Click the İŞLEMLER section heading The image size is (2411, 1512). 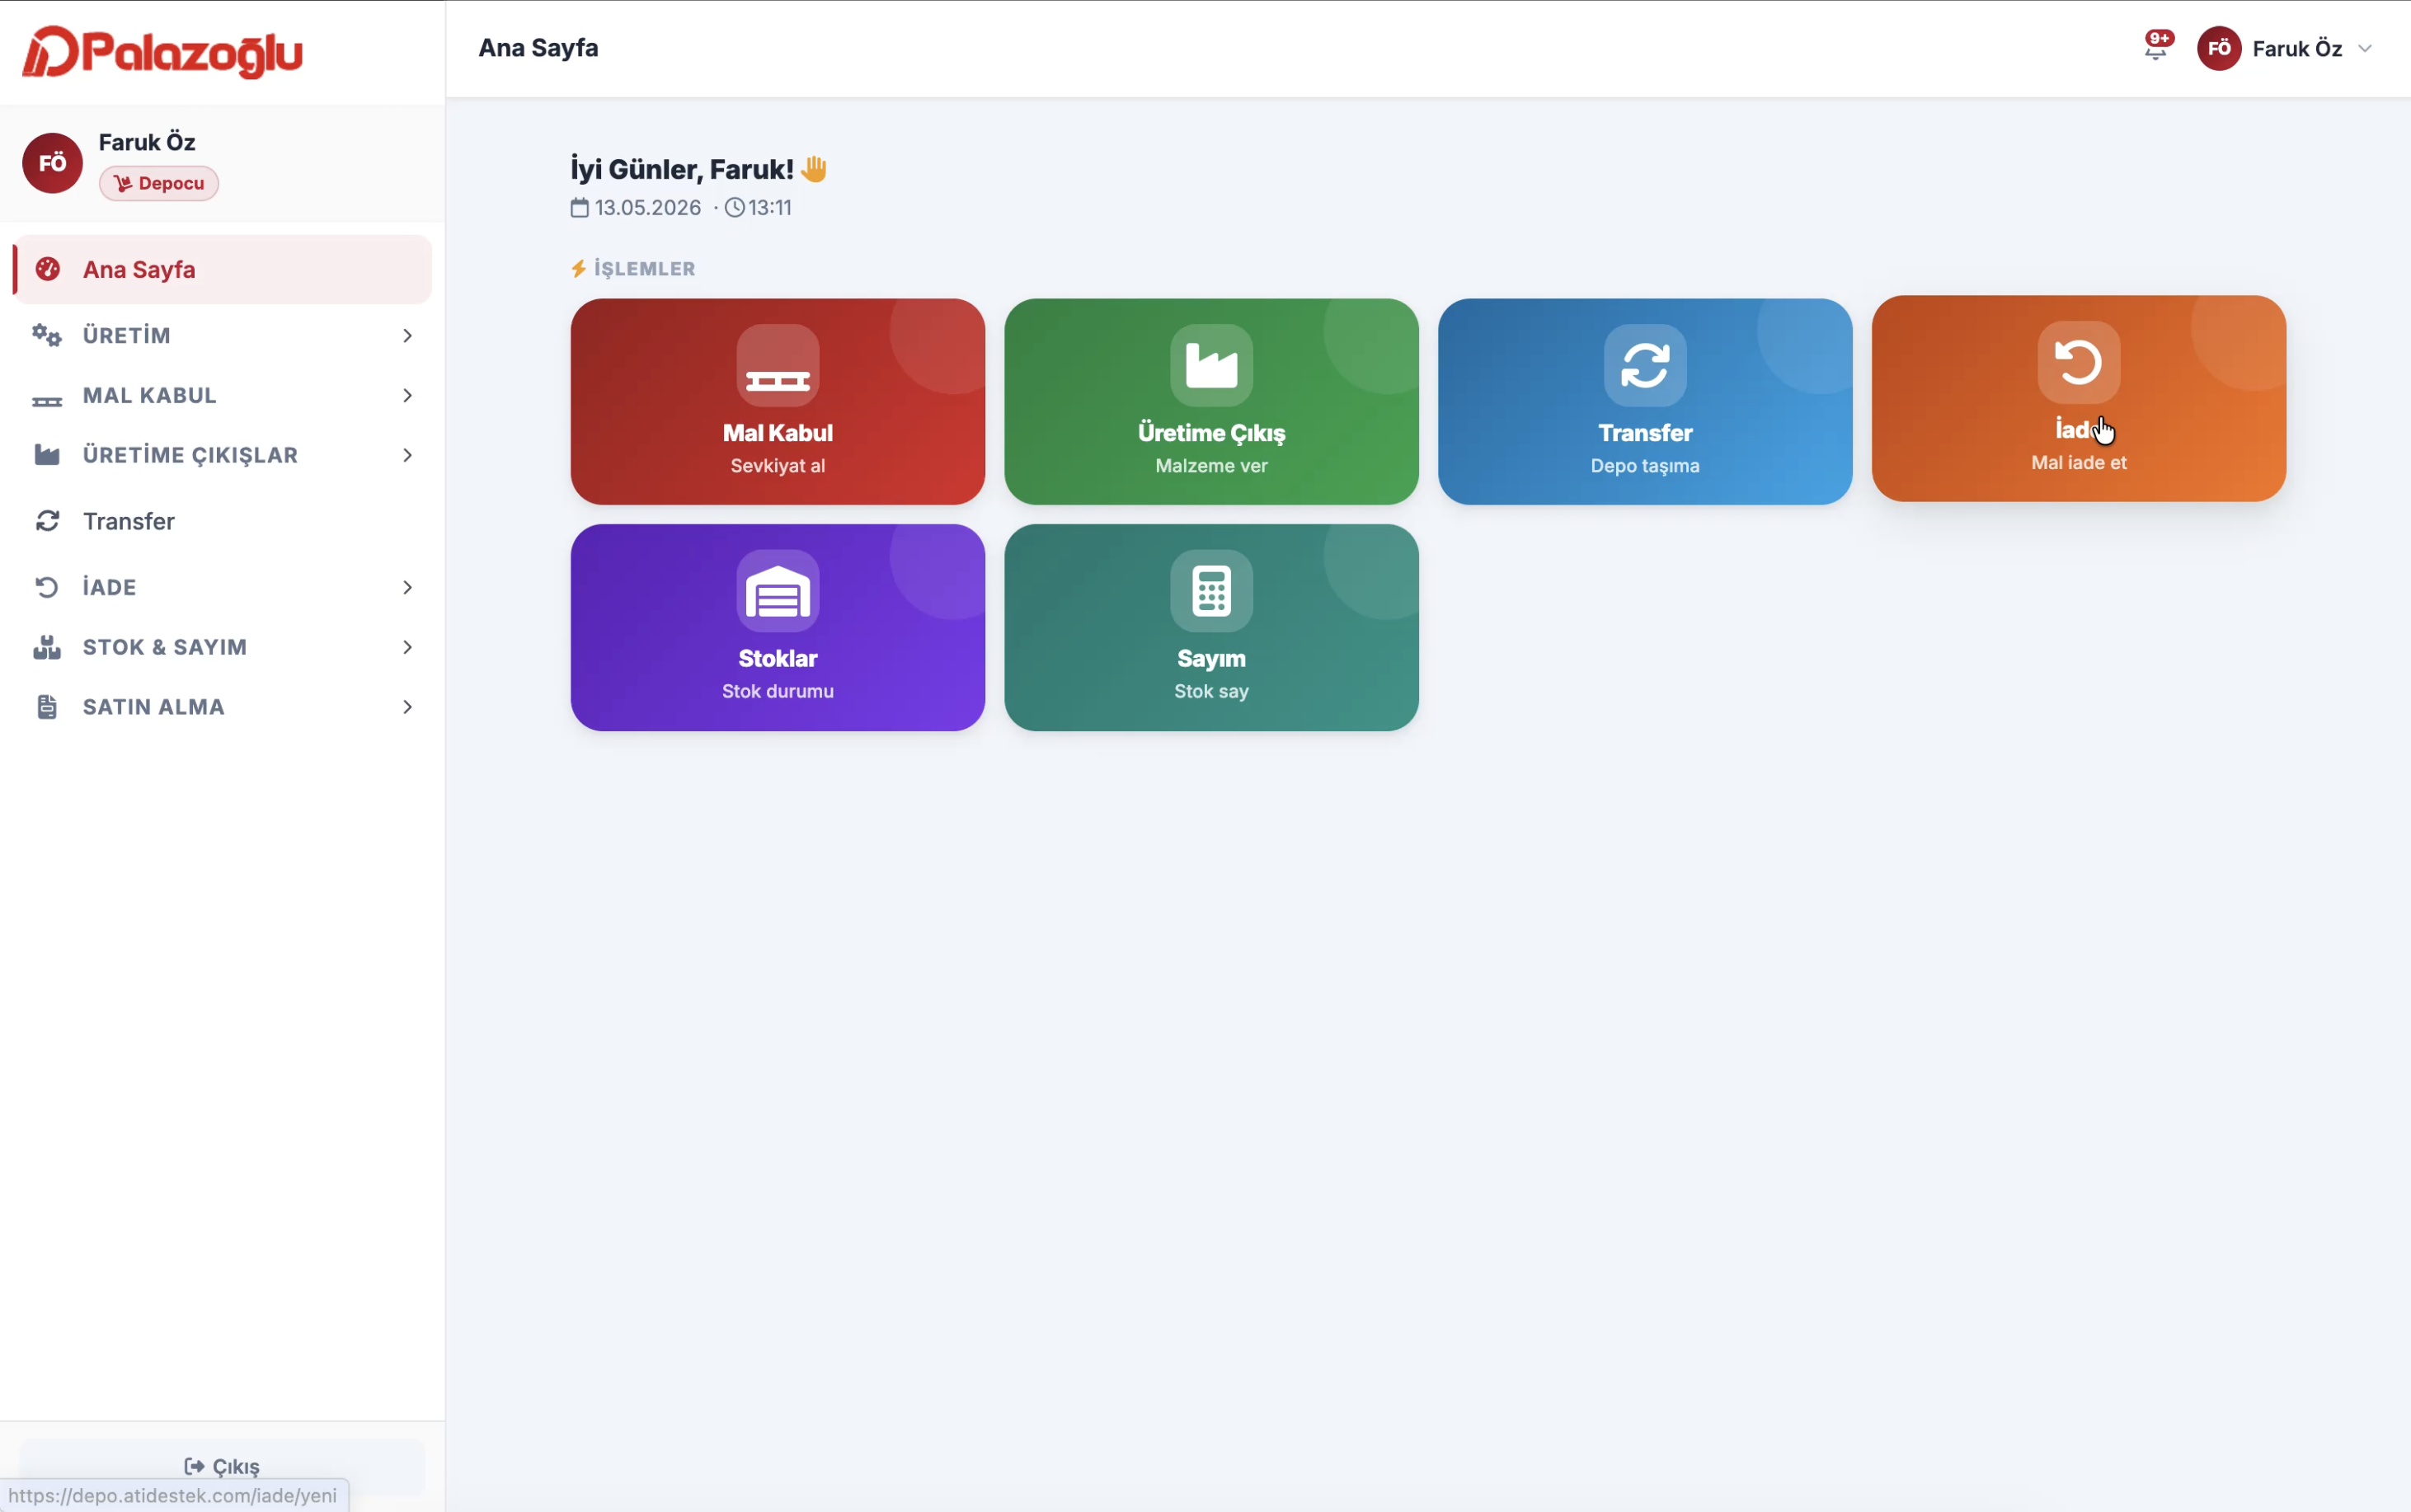point(645,268)
